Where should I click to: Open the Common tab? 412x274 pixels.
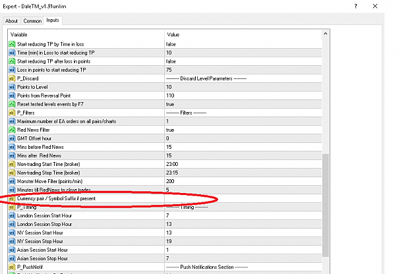[32, 21]
